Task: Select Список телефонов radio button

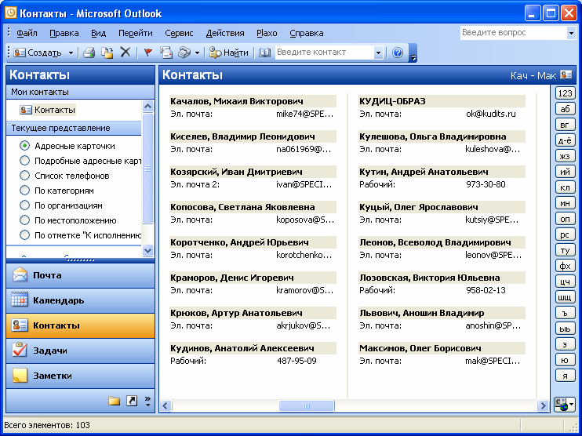Action: (x=24, y=176)
